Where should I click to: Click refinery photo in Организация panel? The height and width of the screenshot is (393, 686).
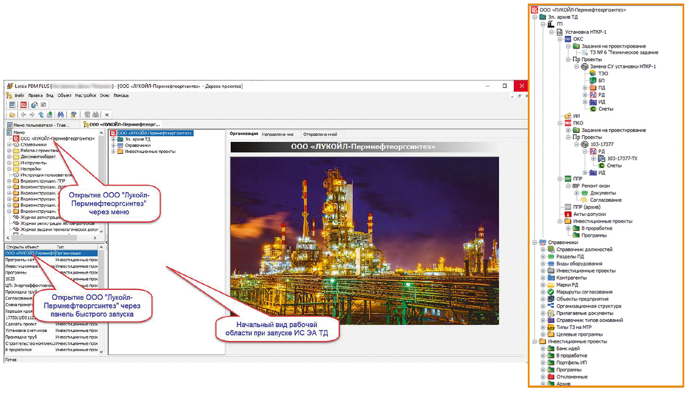point(364,240)
